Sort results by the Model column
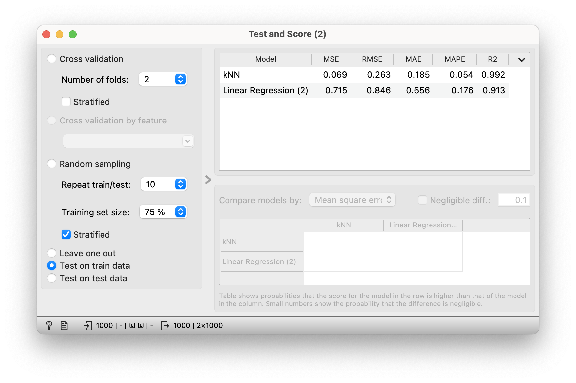This screenshot has width=576, height=383. [x=266, y=59]
